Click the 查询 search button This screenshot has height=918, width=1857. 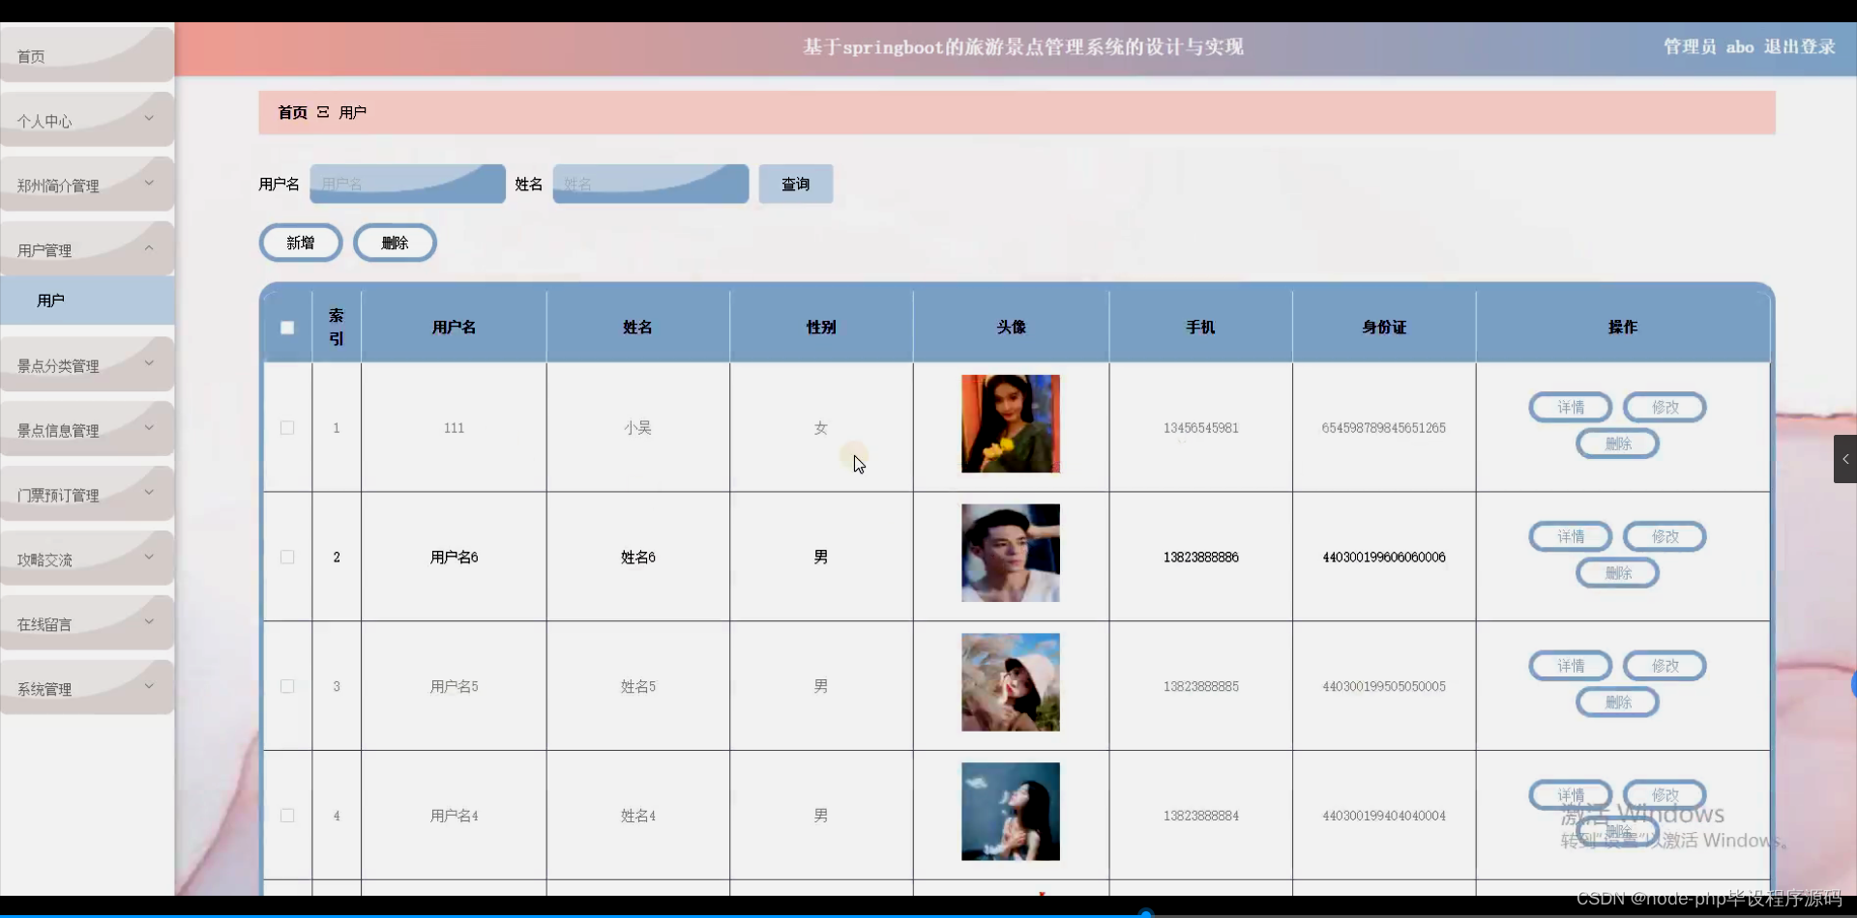point(795,184)
